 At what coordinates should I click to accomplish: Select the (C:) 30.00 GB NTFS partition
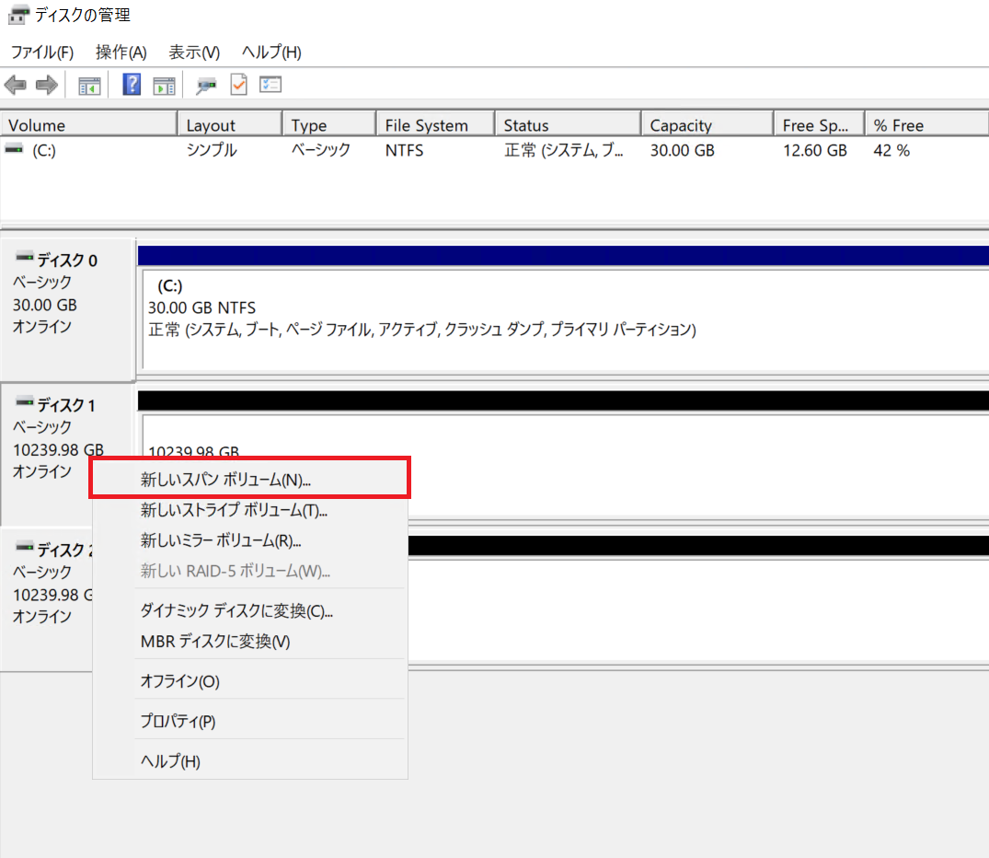coord(565,319)
